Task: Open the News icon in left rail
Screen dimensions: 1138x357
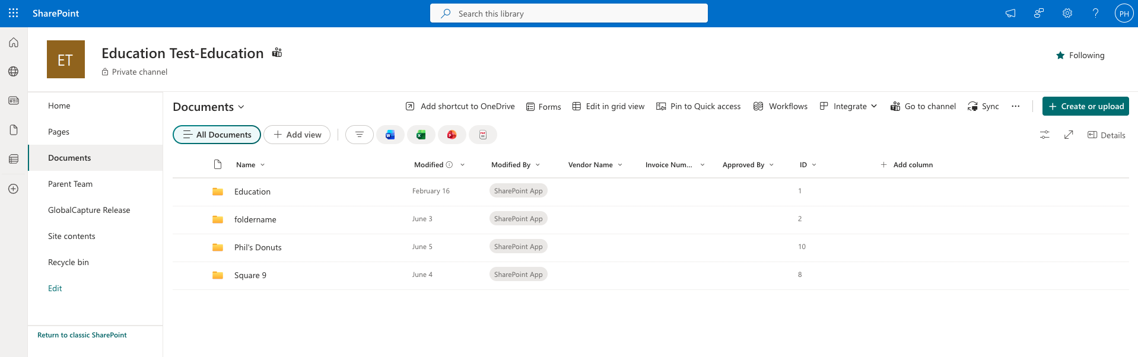Action: click(14, 101)
